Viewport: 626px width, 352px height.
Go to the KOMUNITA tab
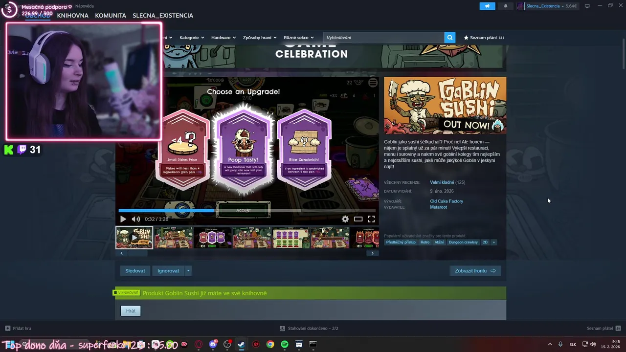tap(111, 16)
